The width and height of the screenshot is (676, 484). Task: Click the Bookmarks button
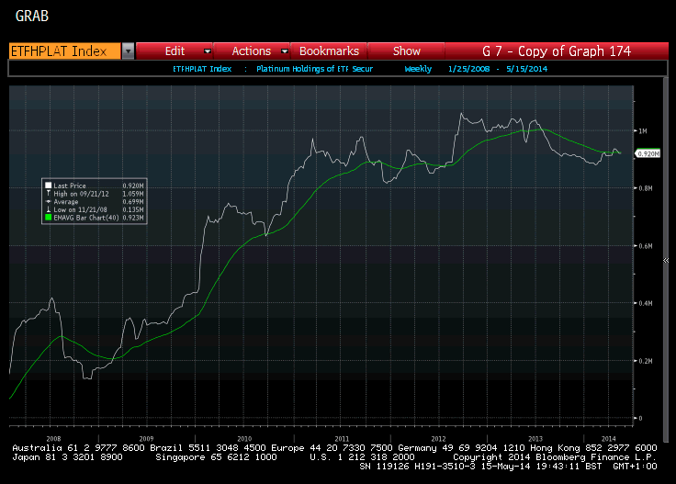click(x=329, y=51)
